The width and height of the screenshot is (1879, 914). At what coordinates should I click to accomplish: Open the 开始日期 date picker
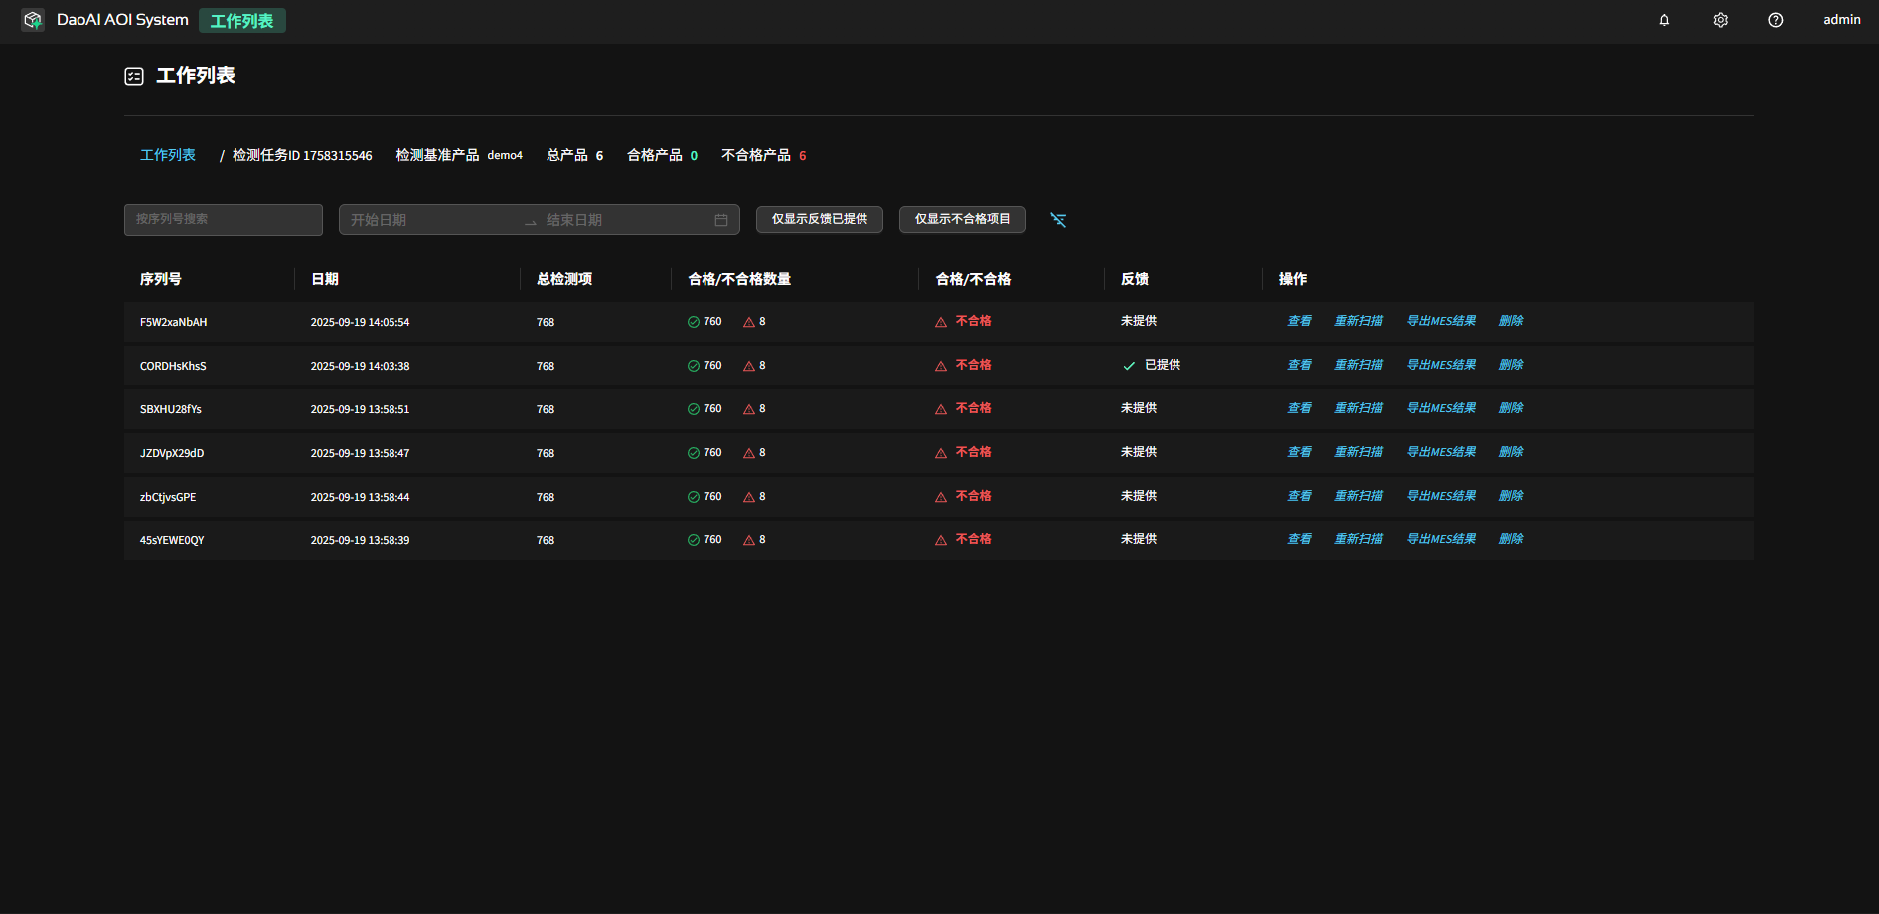427,220
